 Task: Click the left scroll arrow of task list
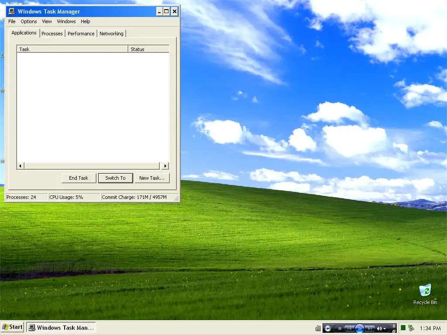click(20, 166)
